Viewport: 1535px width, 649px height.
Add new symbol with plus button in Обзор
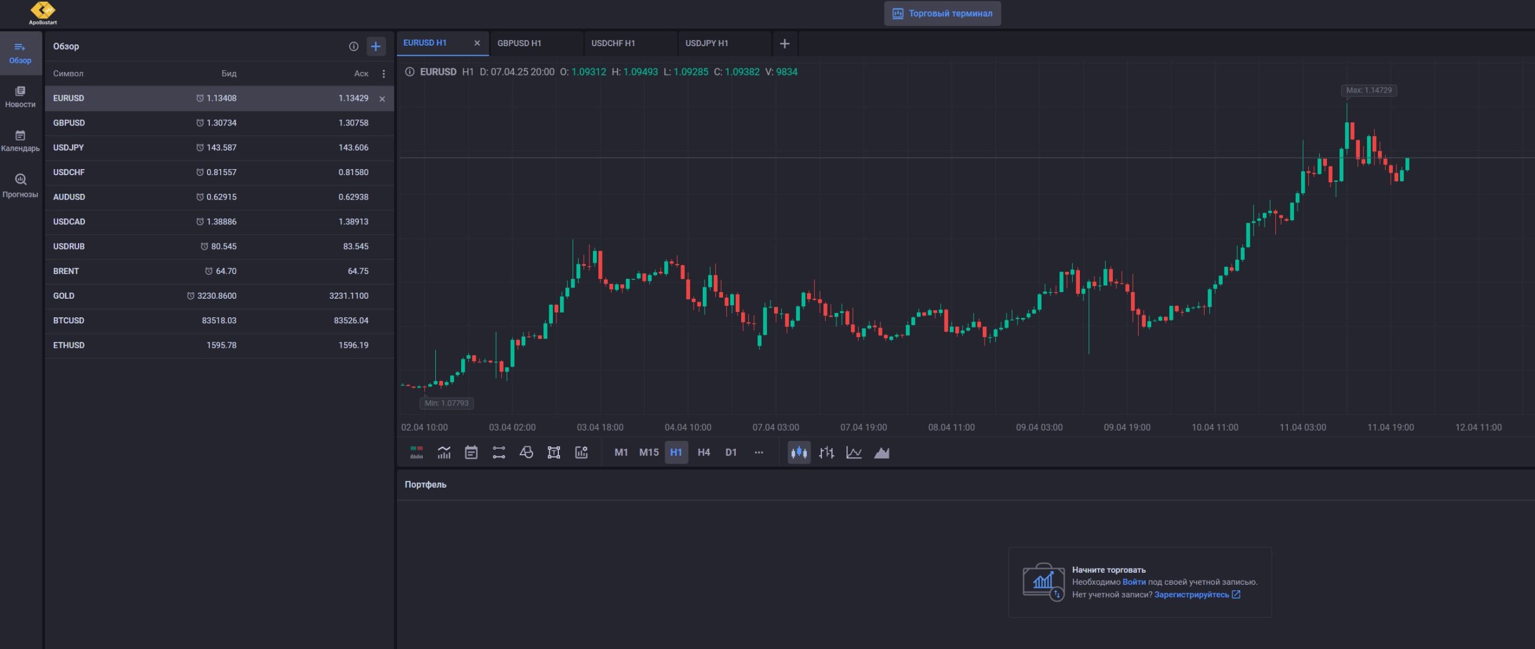pos(376,46)
